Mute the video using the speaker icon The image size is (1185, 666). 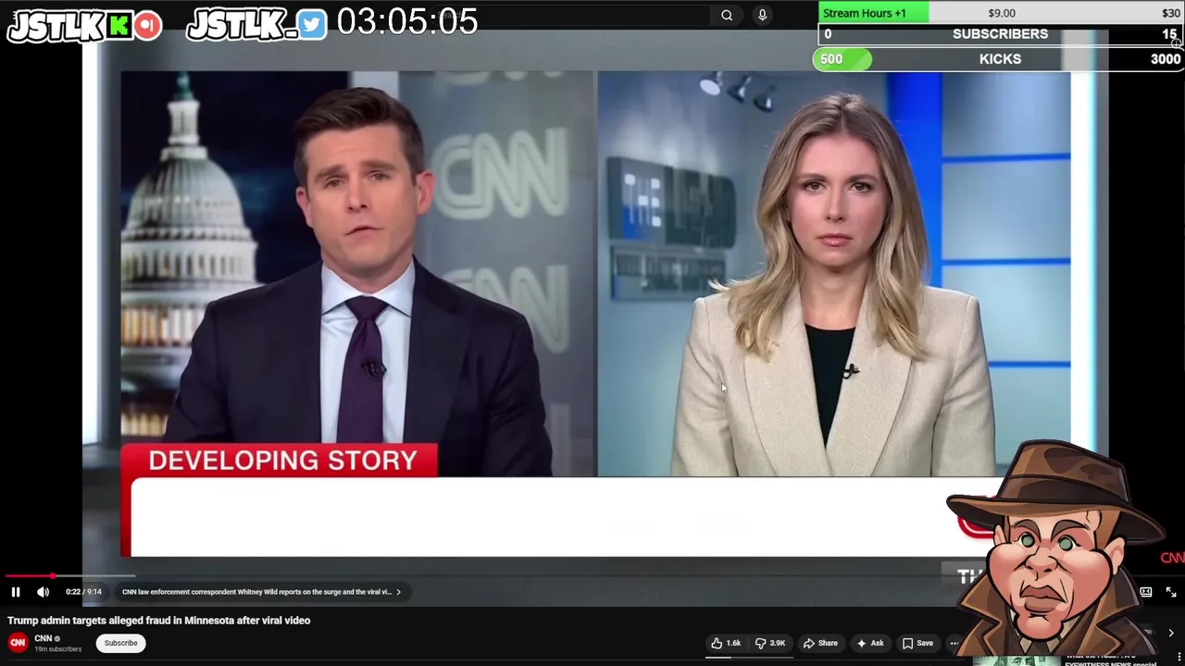[43, 592]
